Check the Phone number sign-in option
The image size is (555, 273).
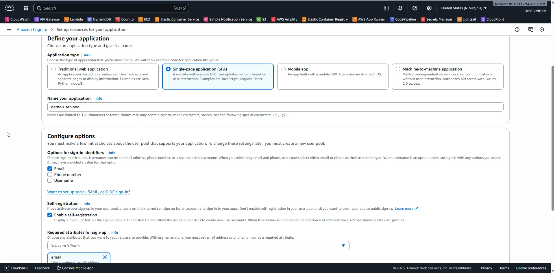[49, 174]
